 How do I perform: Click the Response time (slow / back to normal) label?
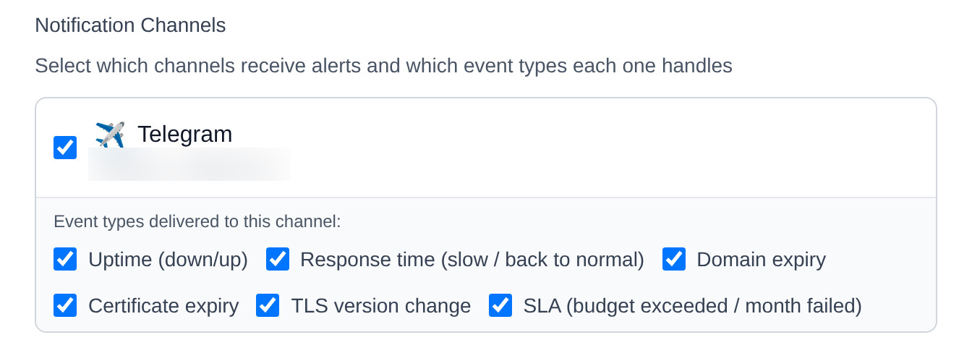472,260
